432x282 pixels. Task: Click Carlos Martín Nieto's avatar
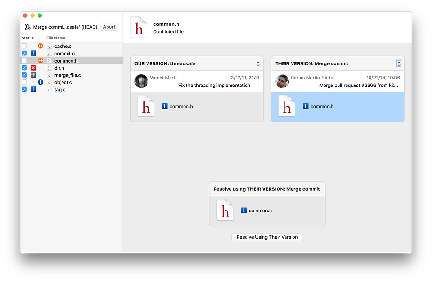point(282,81)
